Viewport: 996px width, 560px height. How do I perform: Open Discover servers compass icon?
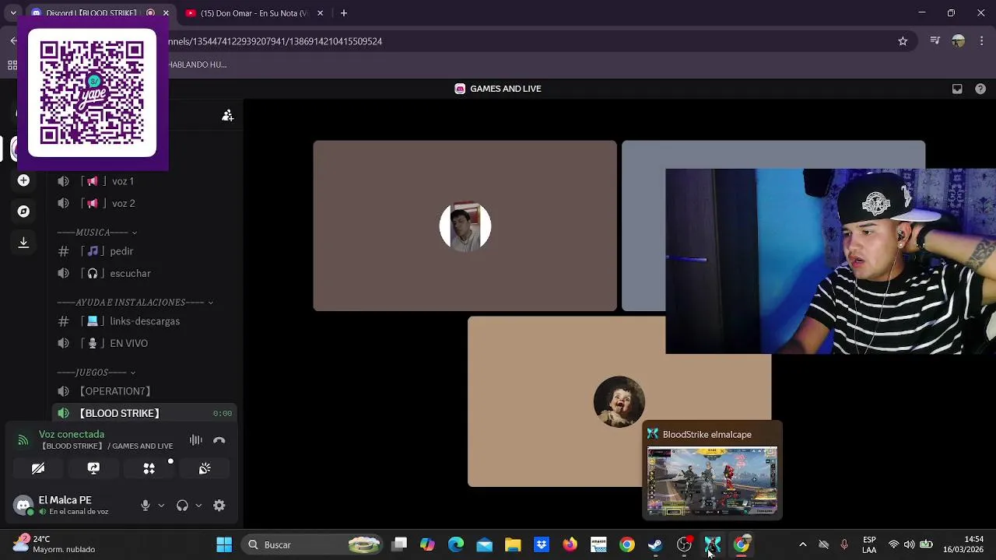tap(23, 212)
